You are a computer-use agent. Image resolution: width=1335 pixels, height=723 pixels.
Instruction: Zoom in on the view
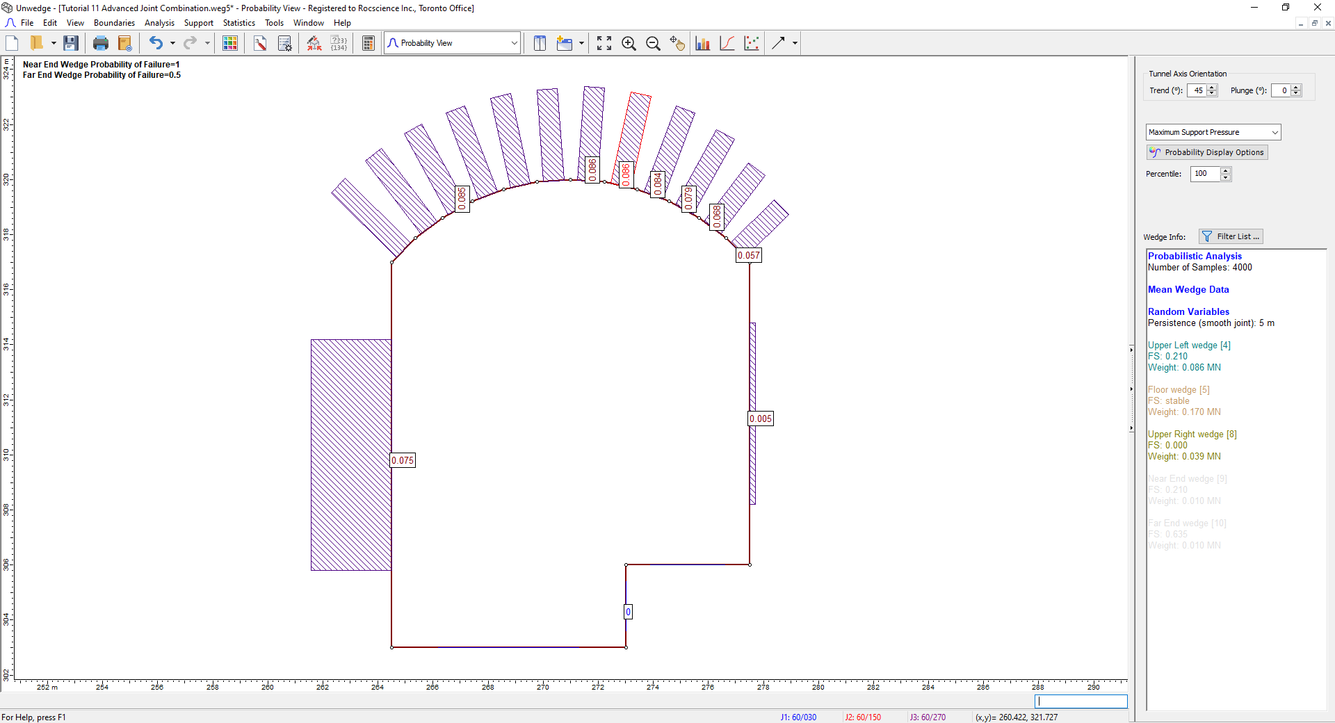(629, 43)
